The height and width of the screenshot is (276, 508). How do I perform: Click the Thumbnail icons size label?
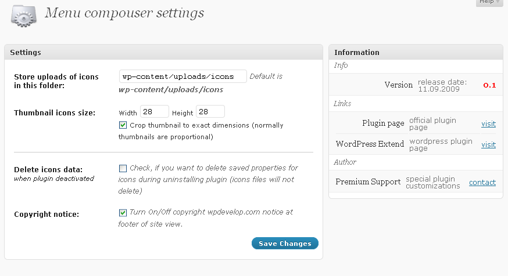(55, 112)
